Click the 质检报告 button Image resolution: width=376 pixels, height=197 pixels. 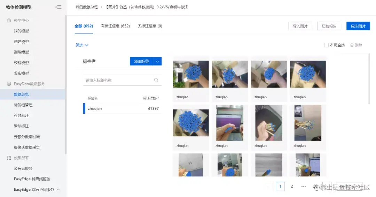[329, 26]
